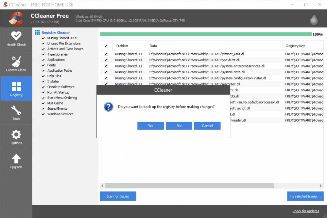This screenshot has height=218, width=327.
Task: Toggle Sound Events checkbox
Action: pyautogui.click(x=43, y=109)
